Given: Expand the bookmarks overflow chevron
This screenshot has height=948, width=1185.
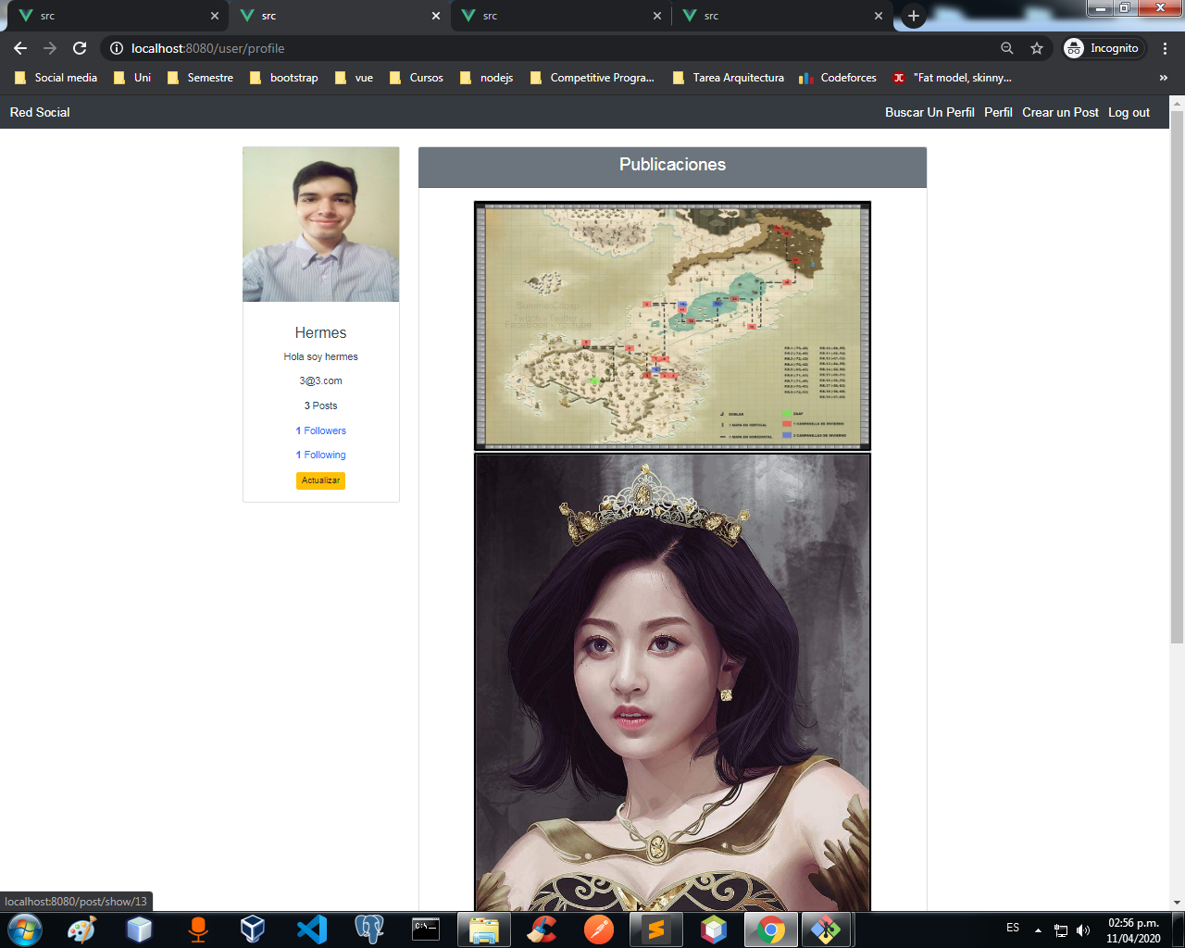Looking at the screenshot, I should point(1164,78).
